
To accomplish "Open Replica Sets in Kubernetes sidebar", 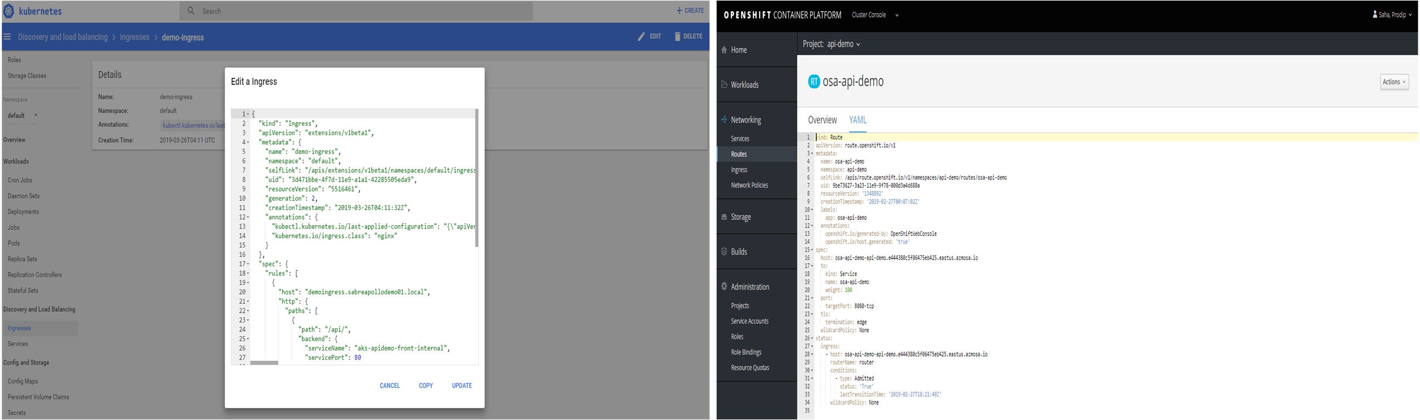I will 22,259.
